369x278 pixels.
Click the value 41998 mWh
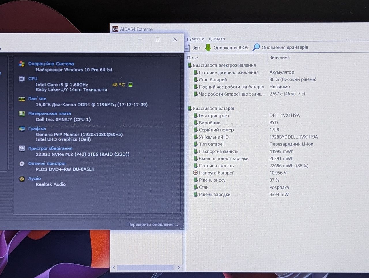(x=281, y=151)
